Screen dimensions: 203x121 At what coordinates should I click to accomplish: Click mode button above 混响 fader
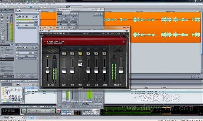(x=88, y=53)
